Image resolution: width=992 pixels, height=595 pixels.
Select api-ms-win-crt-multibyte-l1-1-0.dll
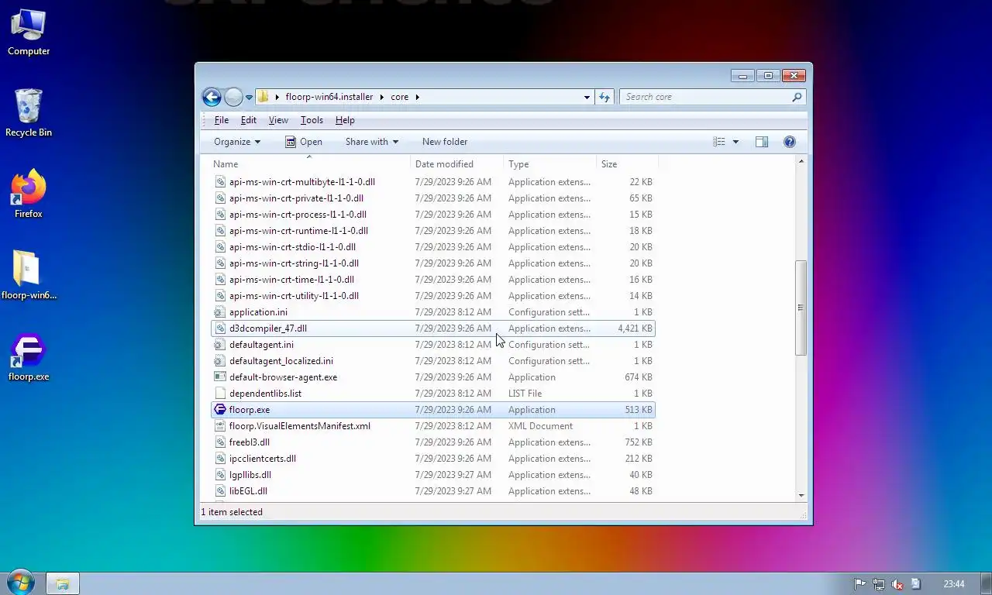click(x=433, y=182)
